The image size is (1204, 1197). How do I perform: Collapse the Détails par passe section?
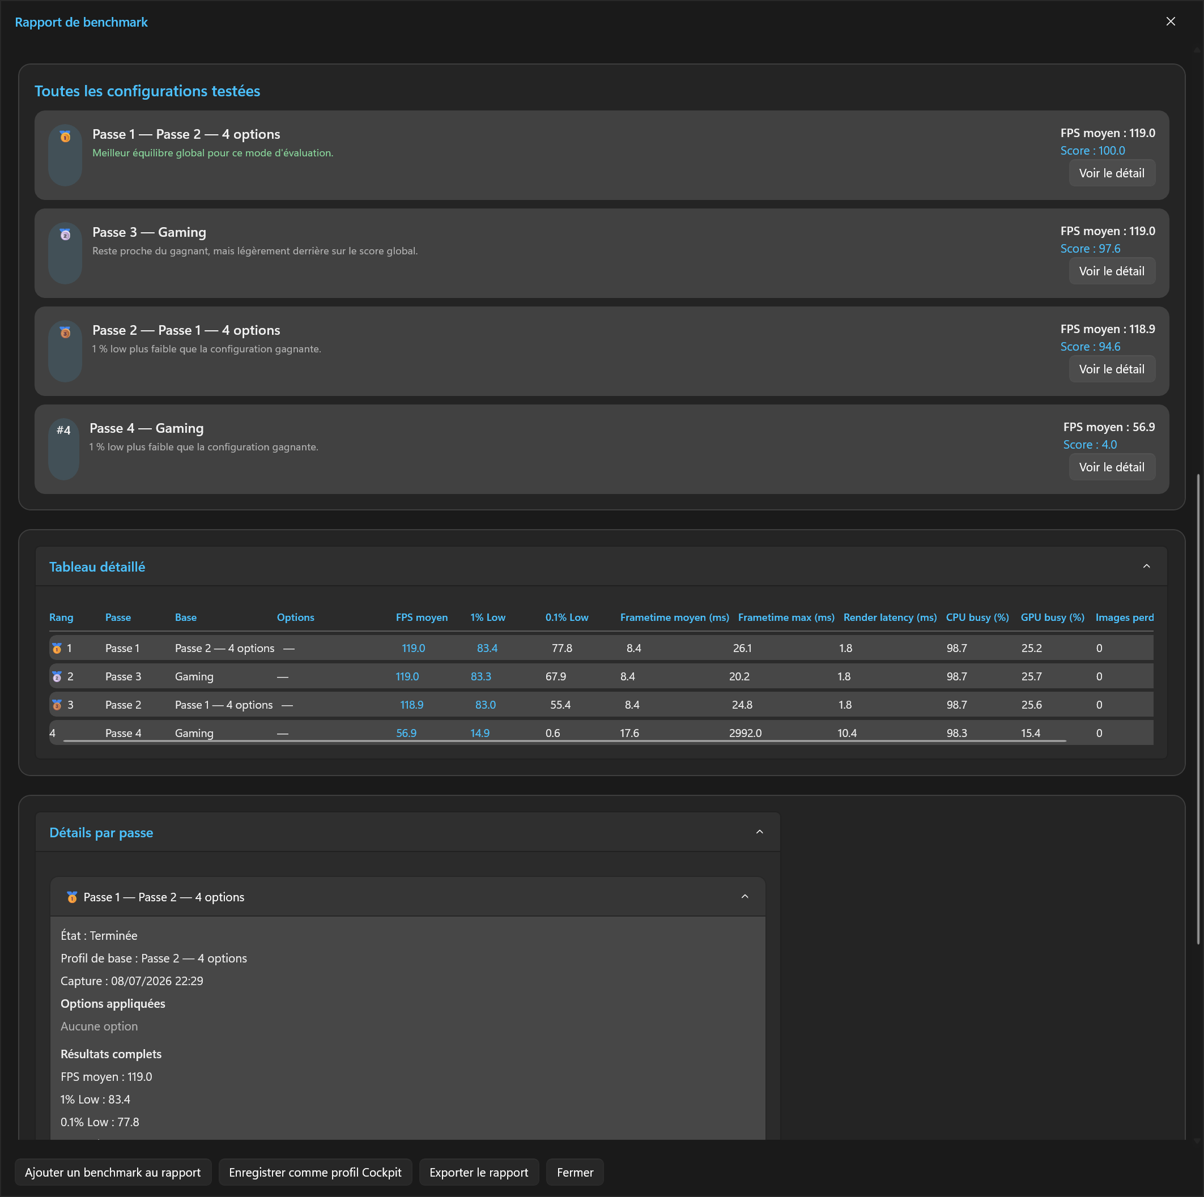pos(759,832)
